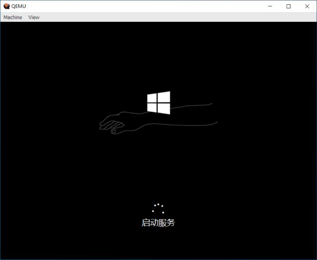This screenshot has height=260, width=317.
Task: Open the Machine menu
Action: coord(12,17)
